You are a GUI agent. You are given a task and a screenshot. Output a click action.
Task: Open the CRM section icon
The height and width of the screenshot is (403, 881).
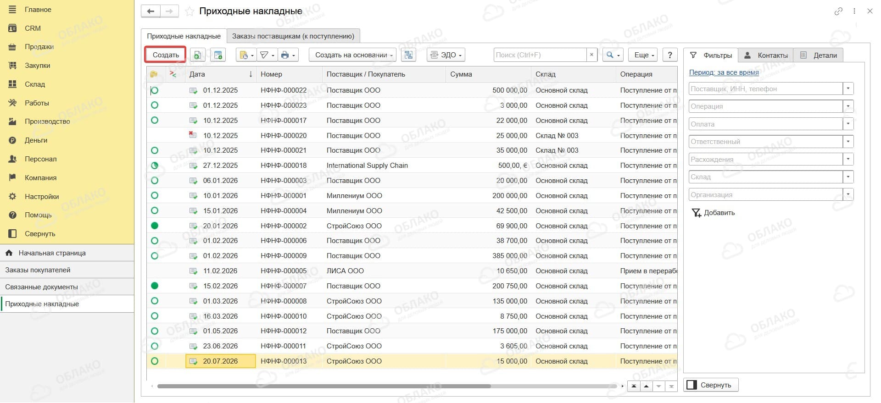12,28
